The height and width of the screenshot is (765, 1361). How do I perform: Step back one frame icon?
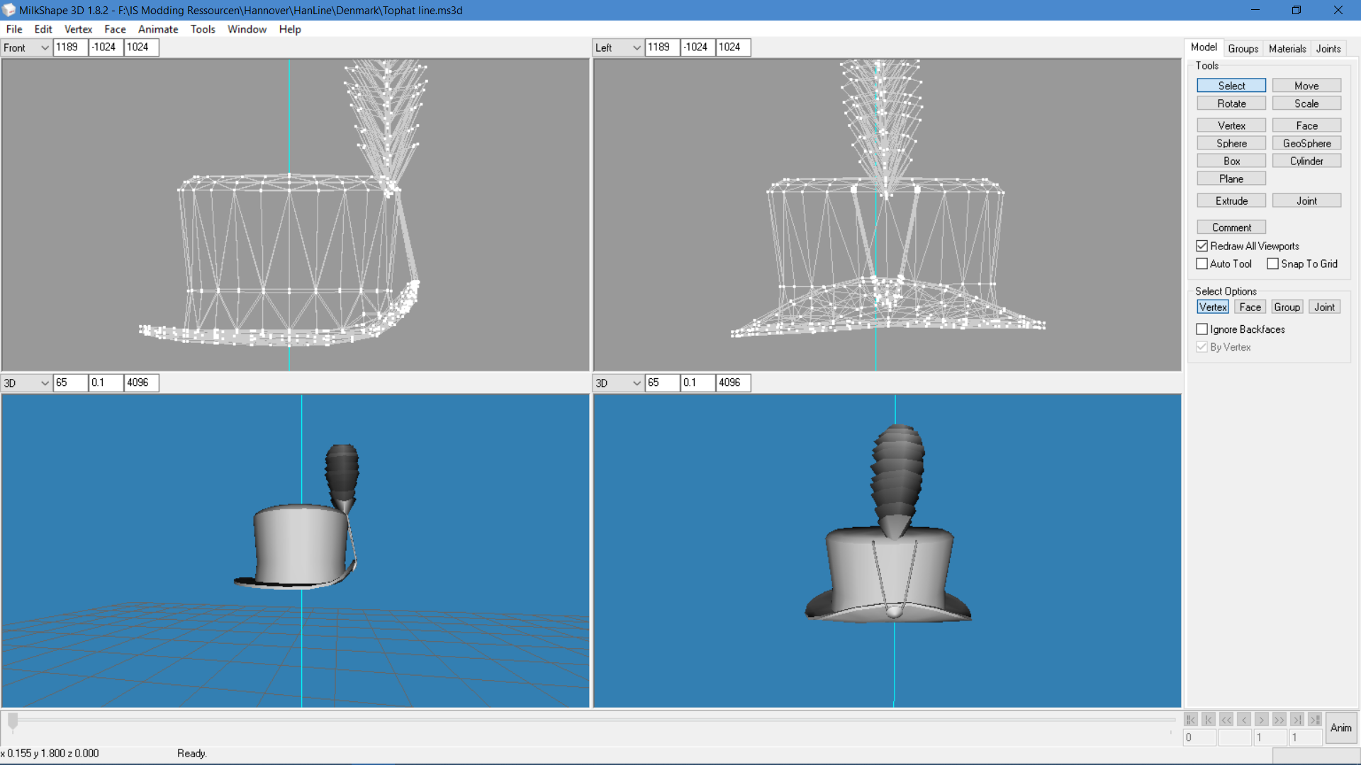1244,720
